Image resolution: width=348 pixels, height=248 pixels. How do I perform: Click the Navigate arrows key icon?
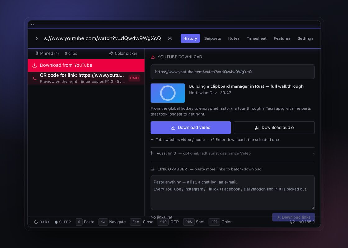coord(103,222)
